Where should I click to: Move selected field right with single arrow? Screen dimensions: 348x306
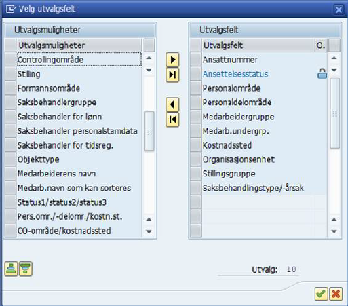click(x=172, y=60)
